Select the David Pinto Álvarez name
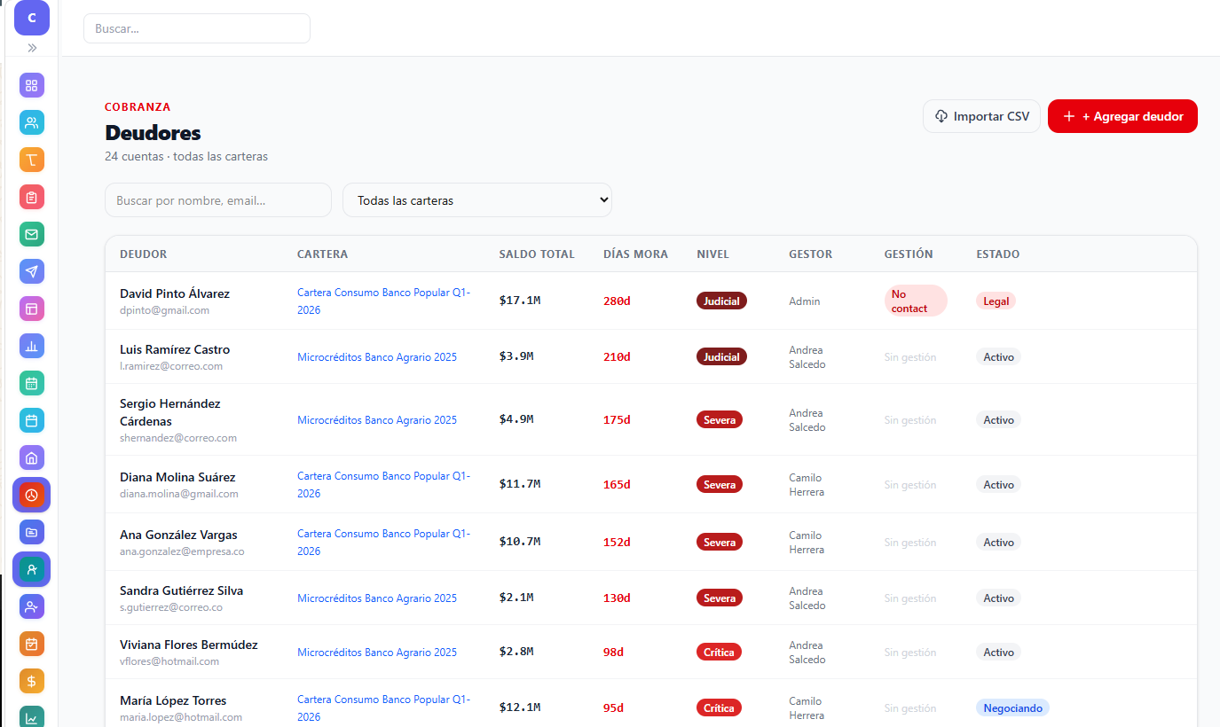This screenshot has height=727, width=1220. [175, 293]
